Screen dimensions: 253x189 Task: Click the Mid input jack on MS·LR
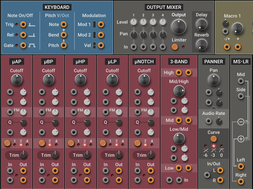[x=241, y=81]
